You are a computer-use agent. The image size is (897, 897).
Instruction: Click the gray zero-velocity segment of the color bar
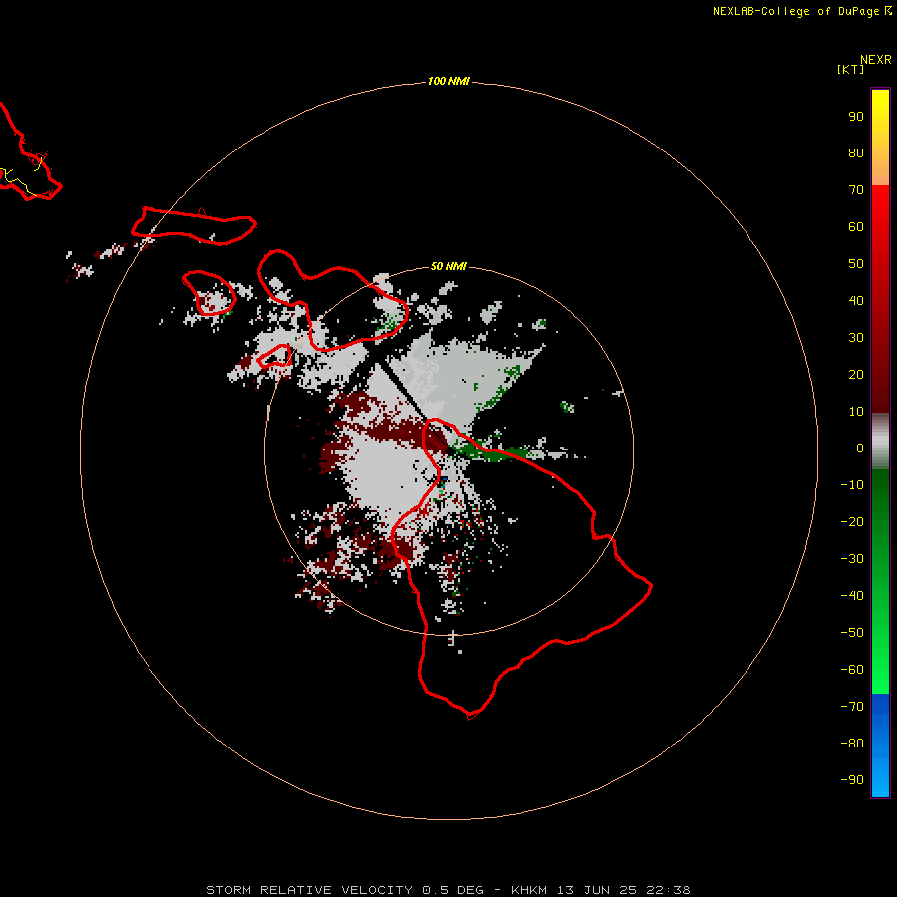(880, 442)
